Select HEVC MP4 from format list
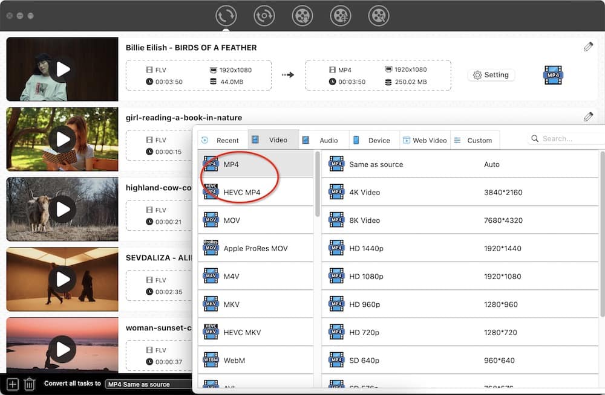This screenshot has width=605, height=395. click(x=241, y=192)
